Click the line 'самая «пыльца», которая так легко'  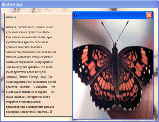pyautogui.click(x=28, y=97)
